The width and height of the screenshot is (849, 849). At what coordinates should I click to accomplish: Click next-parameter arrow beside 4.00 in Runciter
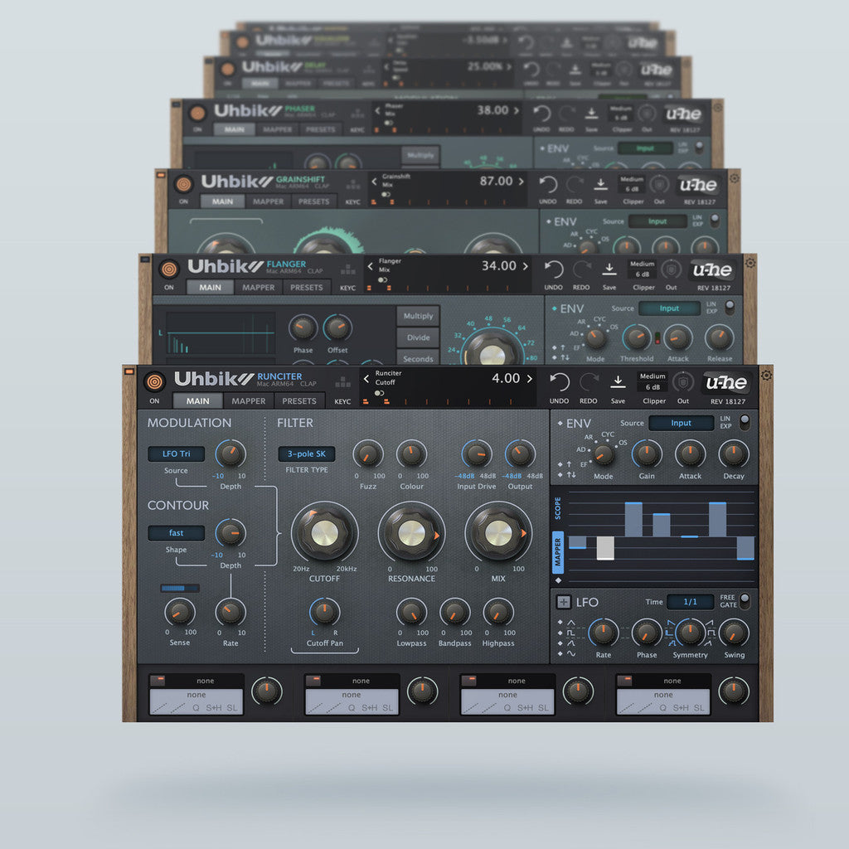530,378
